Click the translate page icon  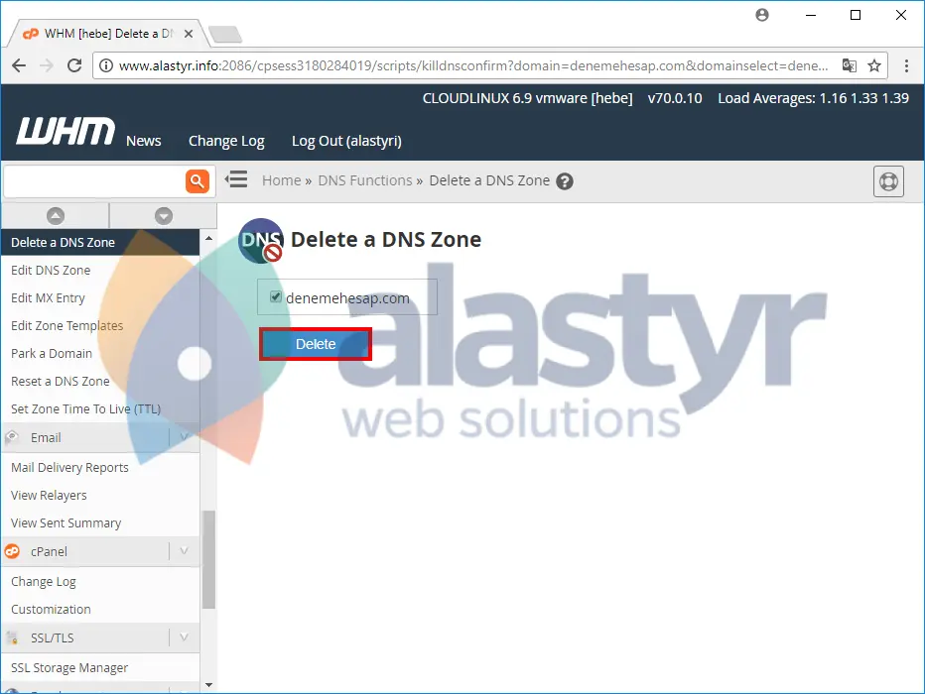(x=849, y=65)
